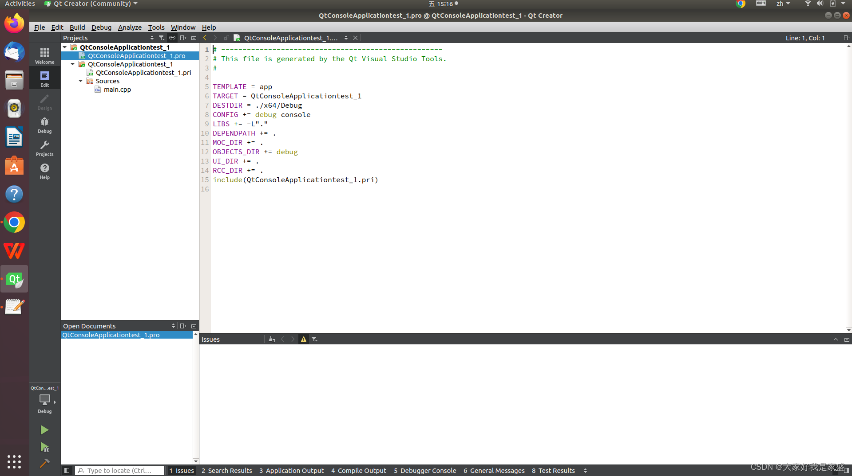Click the Line and Col indicator
The image size is (852, 476).
[x=805, y=38]
